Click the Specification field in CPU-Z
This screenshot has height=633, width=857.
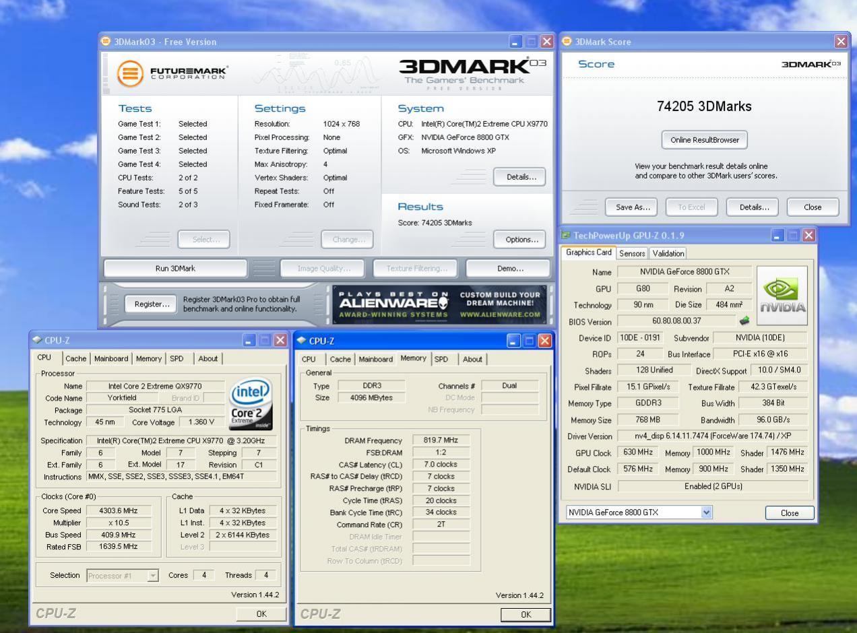(182, 441)
